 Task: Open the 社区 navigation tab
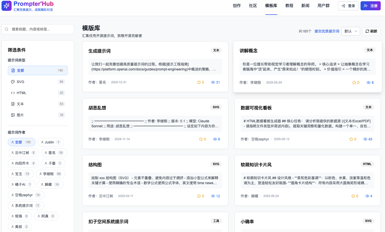(x=253, y=6)
